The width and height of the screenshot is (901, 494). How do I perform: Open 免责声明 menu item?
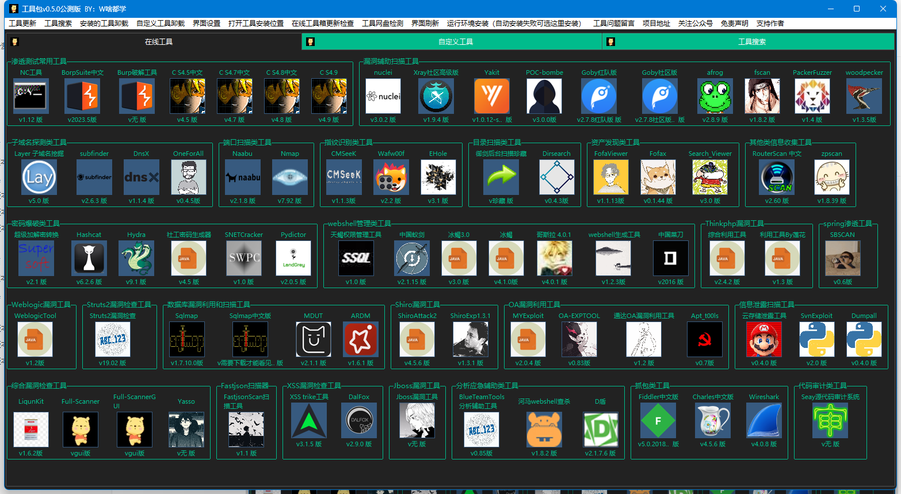[735, 24]
